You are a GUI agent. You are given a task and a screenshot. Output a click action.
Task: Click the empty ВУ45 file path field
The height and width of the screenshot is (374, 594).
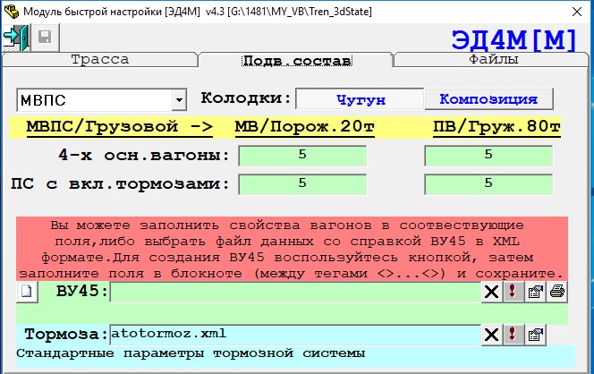point(295,292)
